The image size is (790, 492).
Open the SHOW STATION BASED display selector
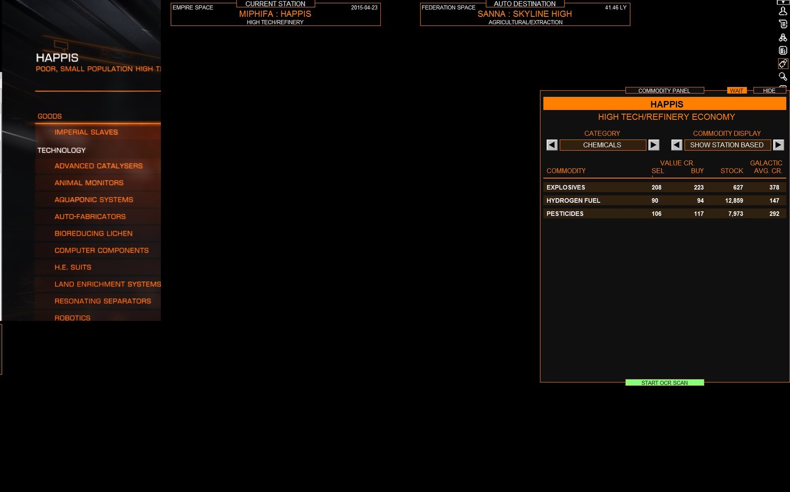click(x=727, y=145)
